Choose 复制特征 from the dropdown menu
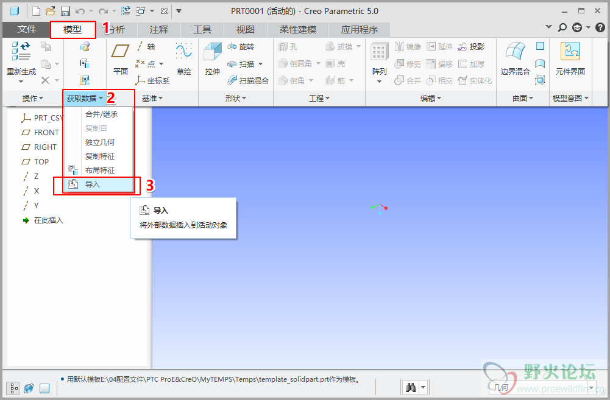The height and width of the screenshot is (400, 610). (99, 156)
